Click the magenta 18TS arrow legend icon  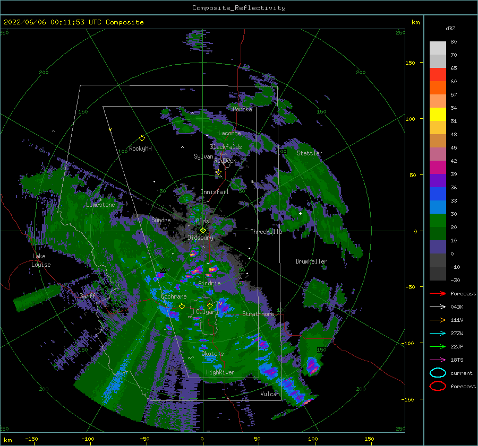coord(438,360)
